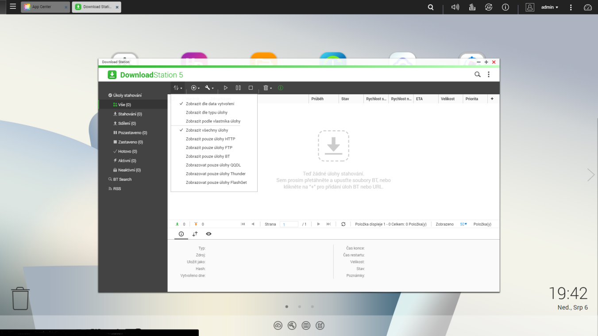Select Vše (0) in sidebar
The width and height of the screenshot is (598, 336).
tap(133, 105)
